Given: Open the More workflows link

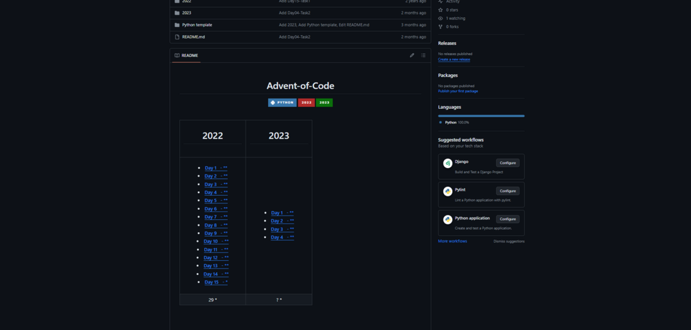Looking at the screenshot, I should coord(452,241).
